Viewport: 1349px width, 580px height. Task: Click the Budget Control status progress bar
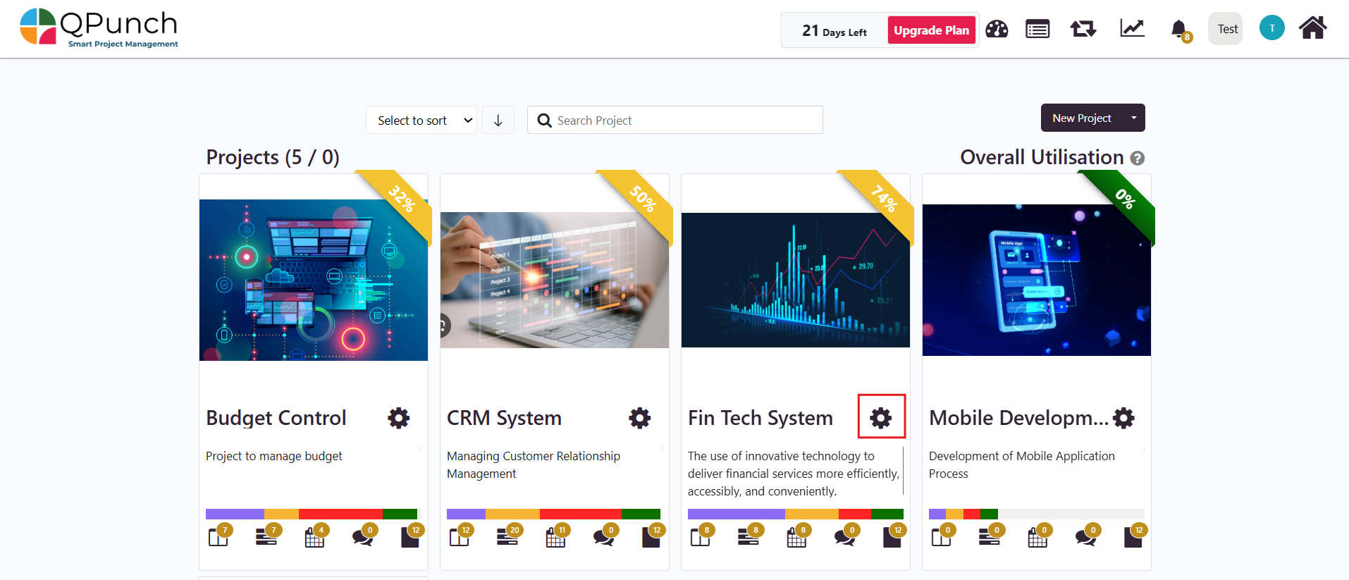tap(312, 514)
